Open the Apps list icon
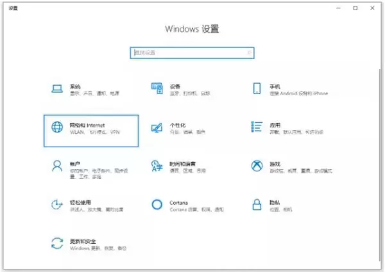This screenshot has height=272, width=385. [x=257, y=127]
